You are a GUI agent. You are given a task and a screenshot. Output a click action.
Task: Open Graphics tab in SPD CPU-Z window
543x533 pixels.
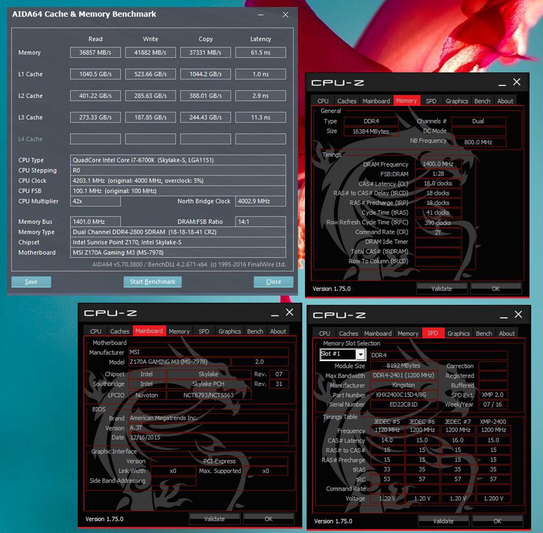point(459,333)
